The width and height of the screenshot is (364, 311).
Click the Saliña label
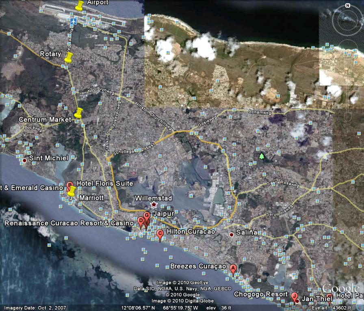pyautogui.click(x=247, y=232)
